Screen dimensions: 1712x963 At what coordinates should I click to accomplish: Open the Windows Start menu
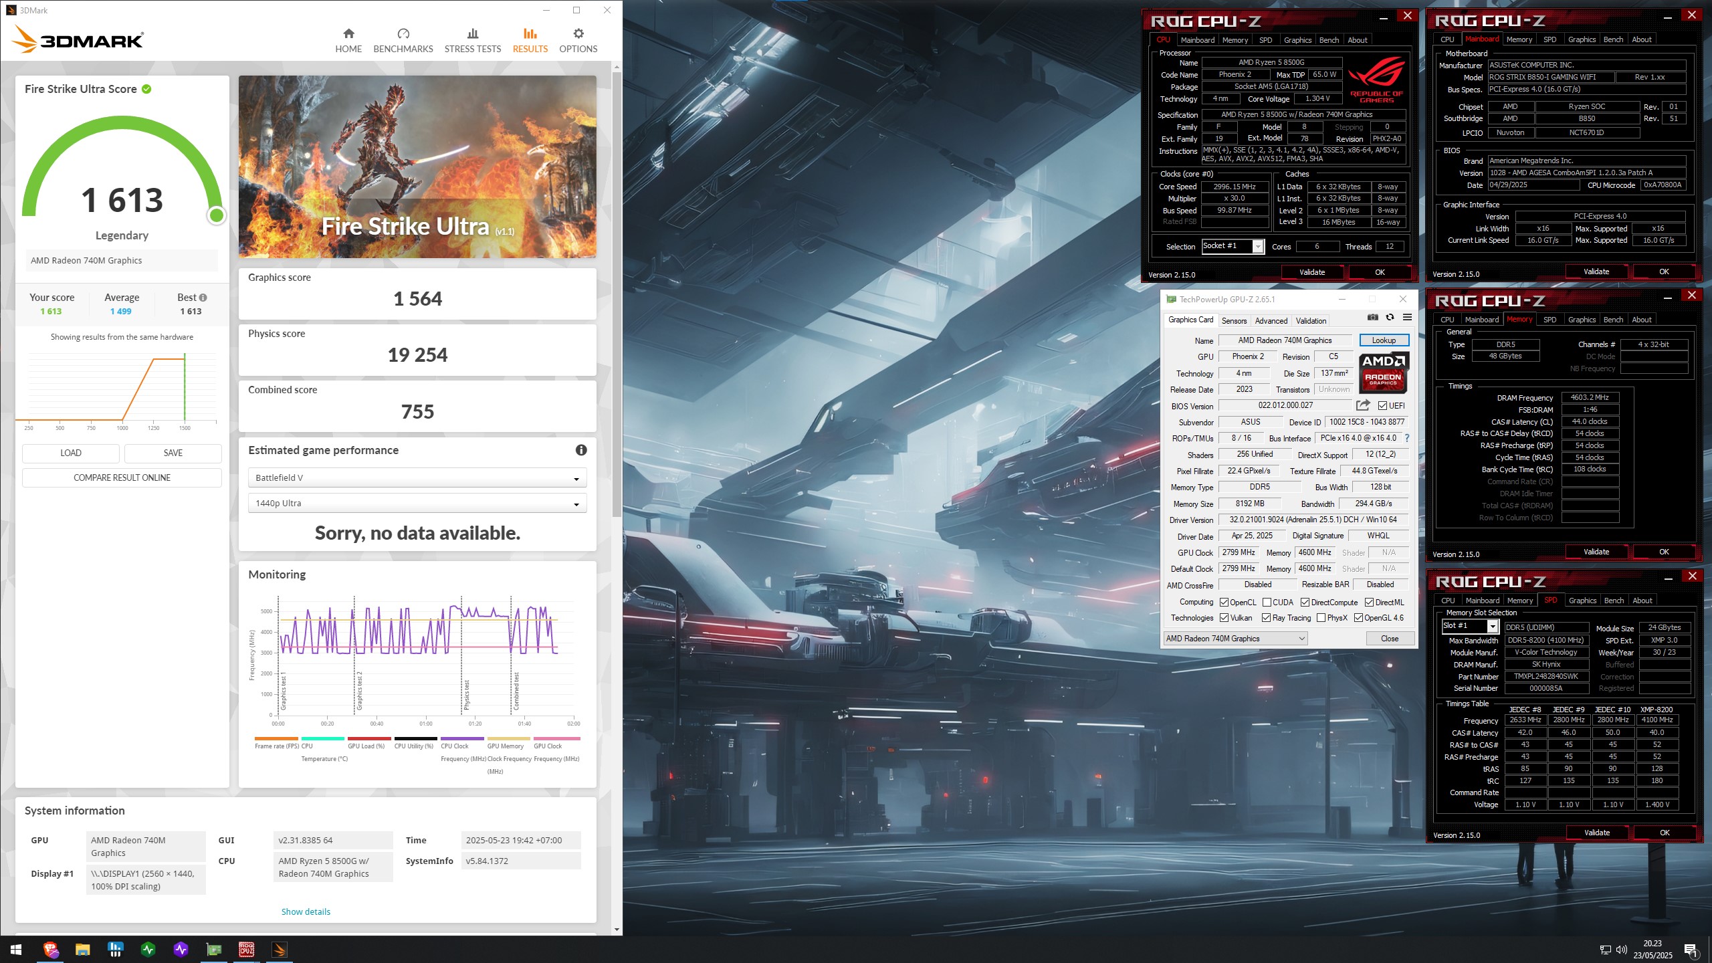click(x=16, y=950)
